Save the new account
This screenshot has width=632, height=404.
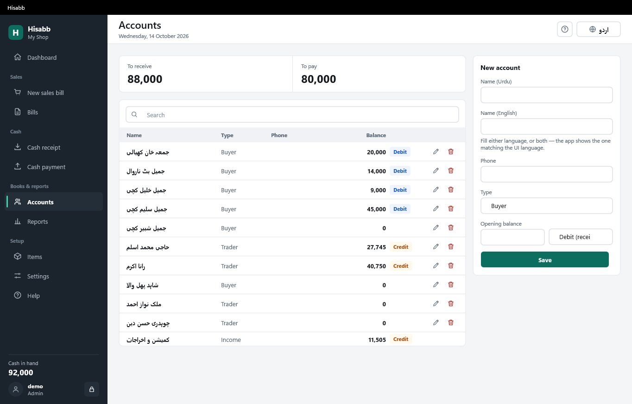point(545,260)
